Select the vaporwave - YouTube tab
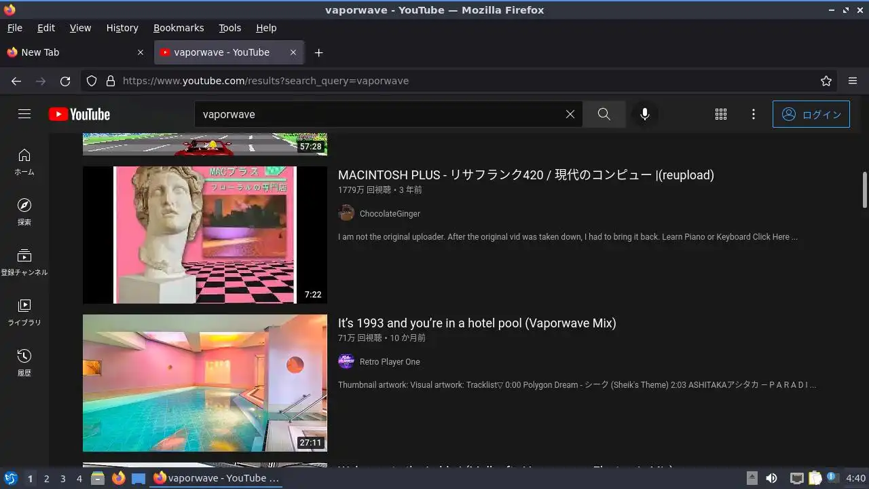This screenshot has width=869, height=489. tap(229, 52)
